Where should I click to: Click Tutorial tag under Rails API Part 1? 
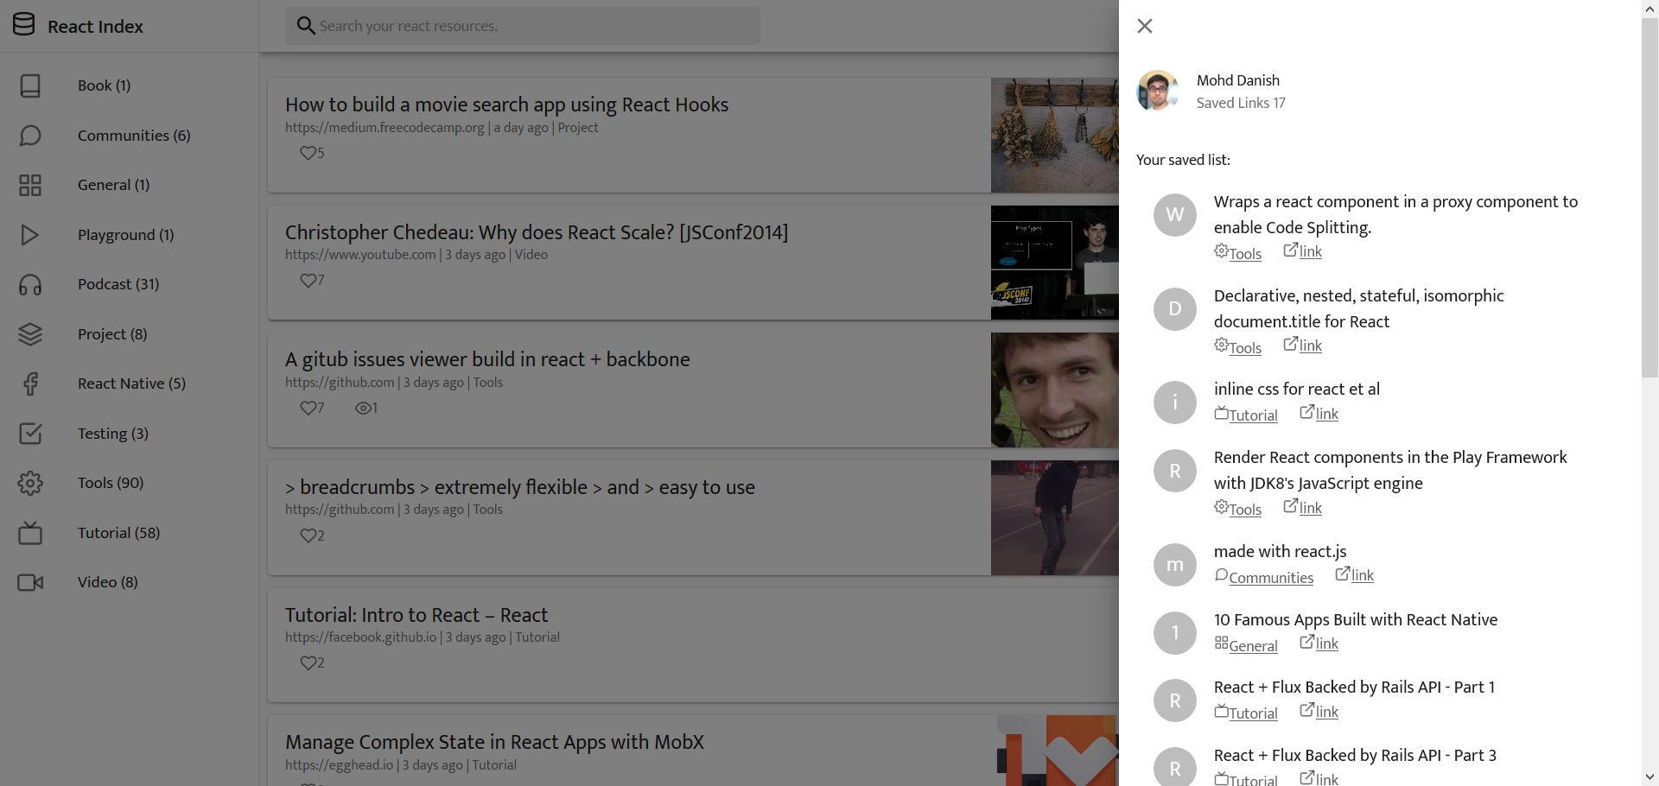coord(1246,713)
